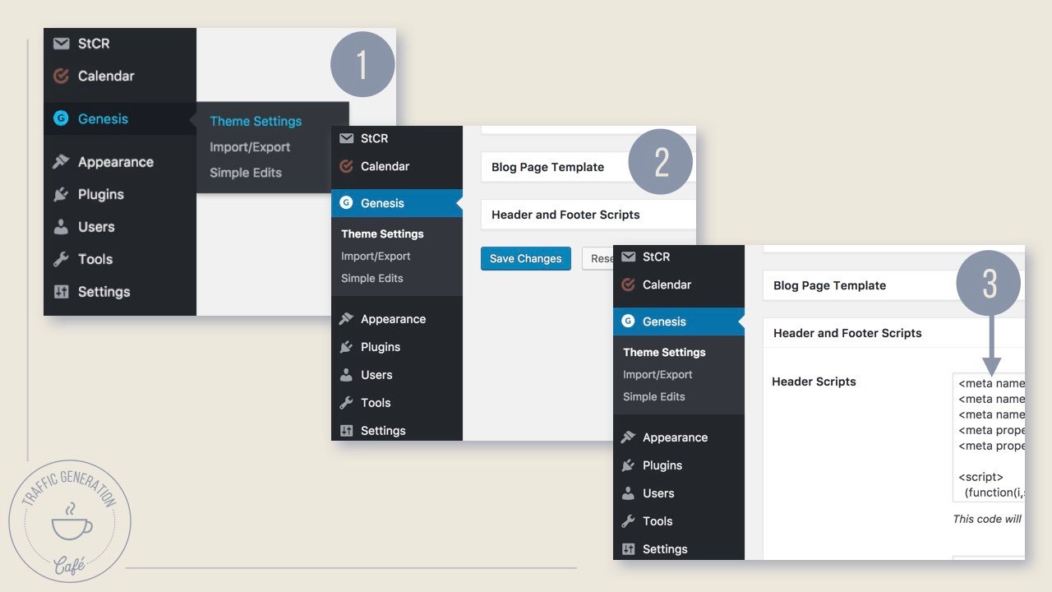Click the Settings sliders icon in panel 3
1052x592 pixels.
[628, 549]
